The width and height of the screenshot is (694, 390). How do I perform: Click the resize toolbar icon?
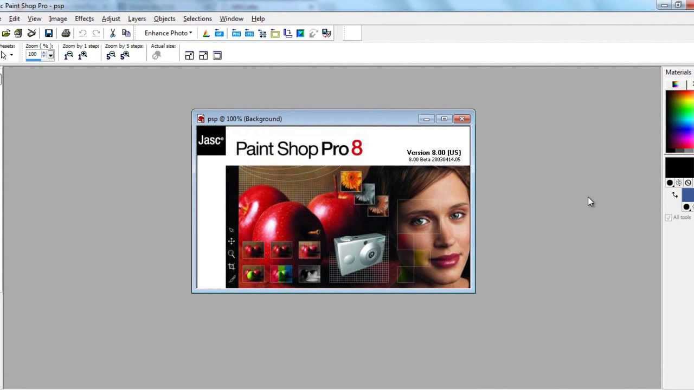tap(288, 34)
